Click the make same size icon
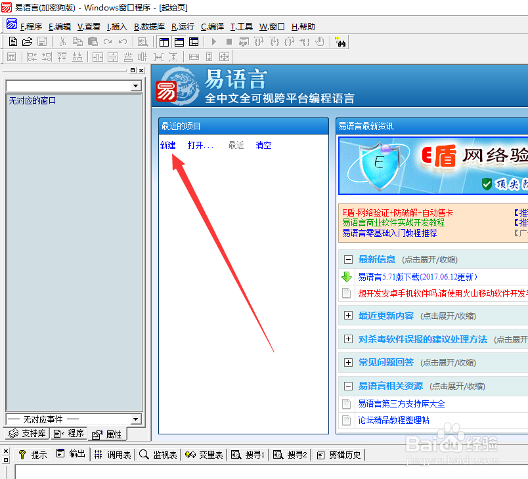The height and width of the screenshot is (479, 528). pyautogui.click(x=224, y=57)
